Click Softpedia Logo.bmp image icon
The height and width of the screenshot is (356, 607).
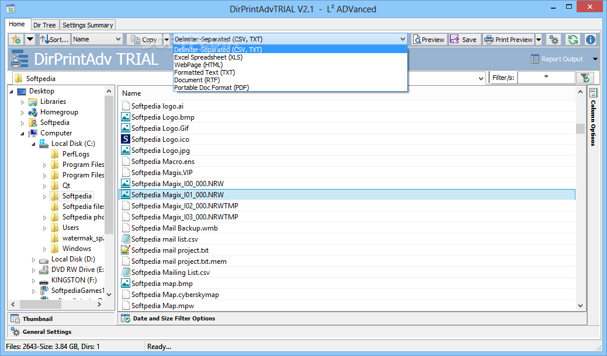point(126,117)
